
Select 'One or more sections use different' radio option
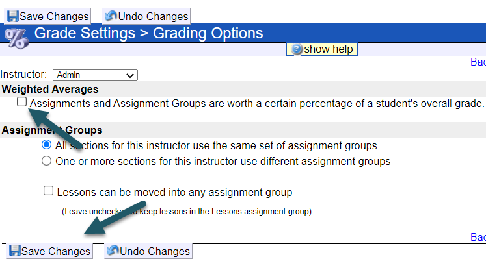coord(46,161)
